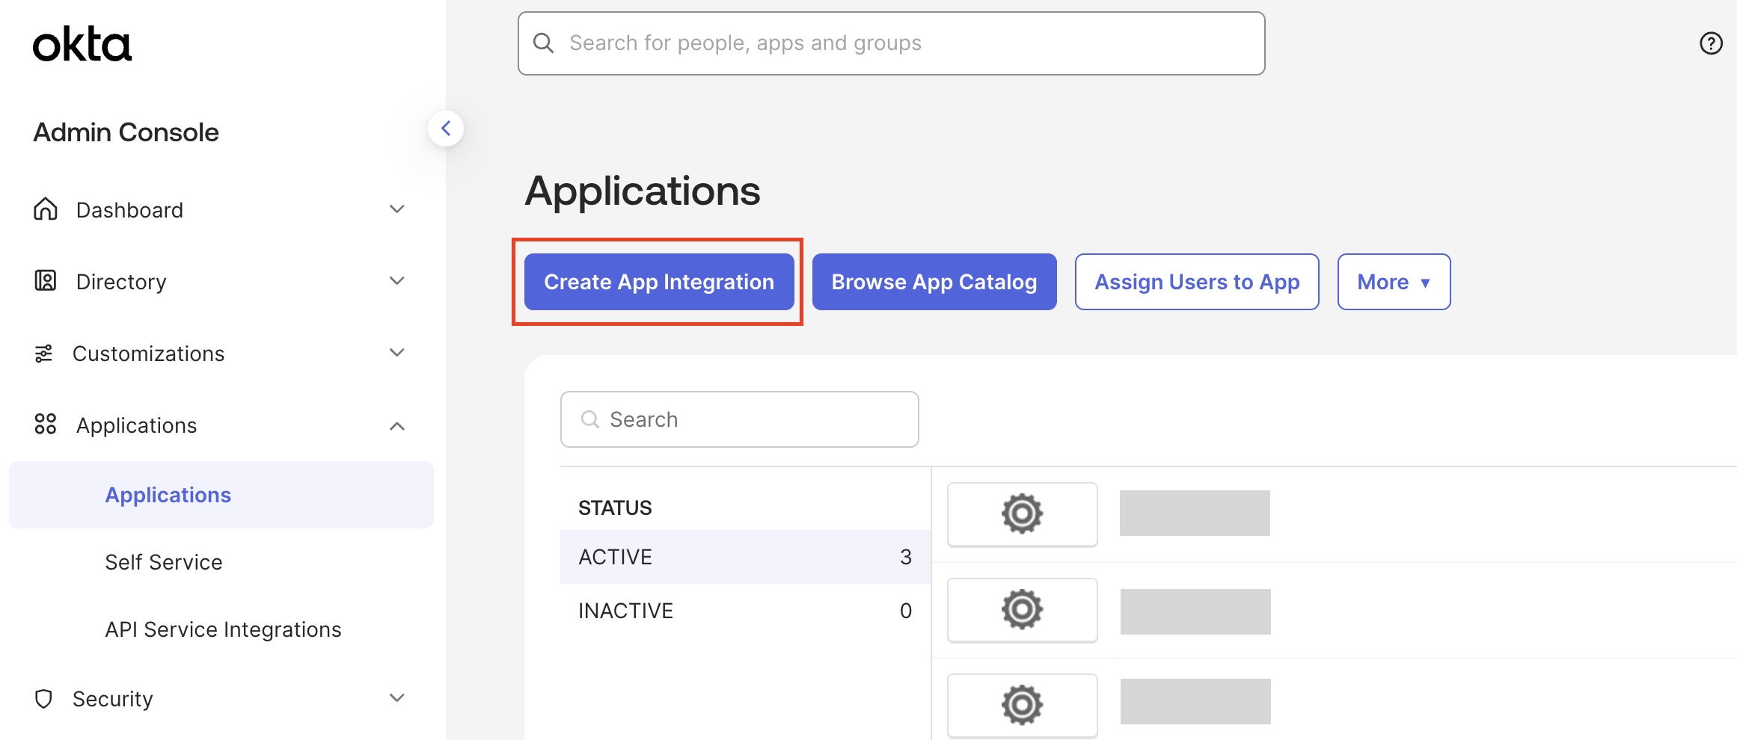This screenshot has width=1737, height=740.
Task: Expand the Dashboard menu chevron
Action: click(397, 209)
